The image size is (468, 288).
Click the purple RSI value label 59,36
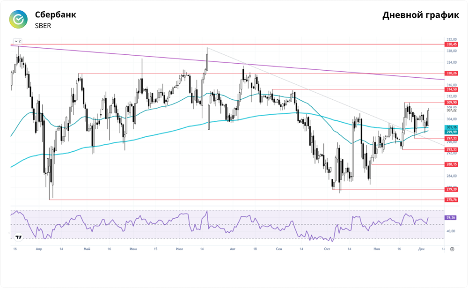pyautogui.click(x=451, y=217)
